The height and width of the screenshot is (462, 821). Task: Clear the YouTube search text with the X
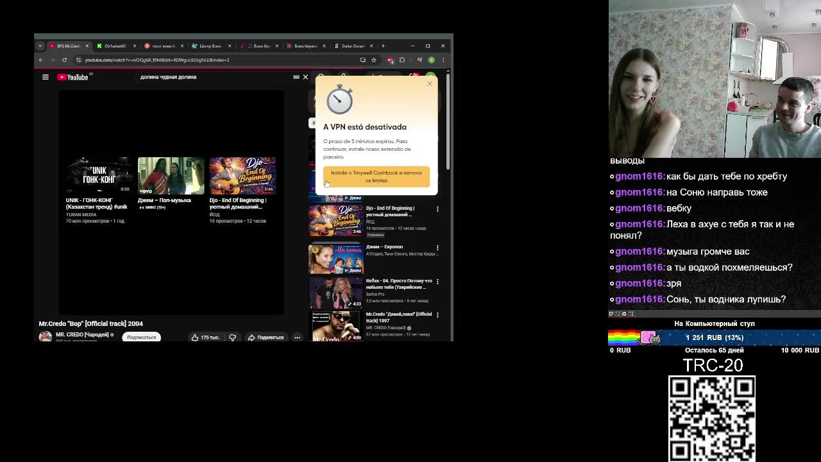[305, 77]
